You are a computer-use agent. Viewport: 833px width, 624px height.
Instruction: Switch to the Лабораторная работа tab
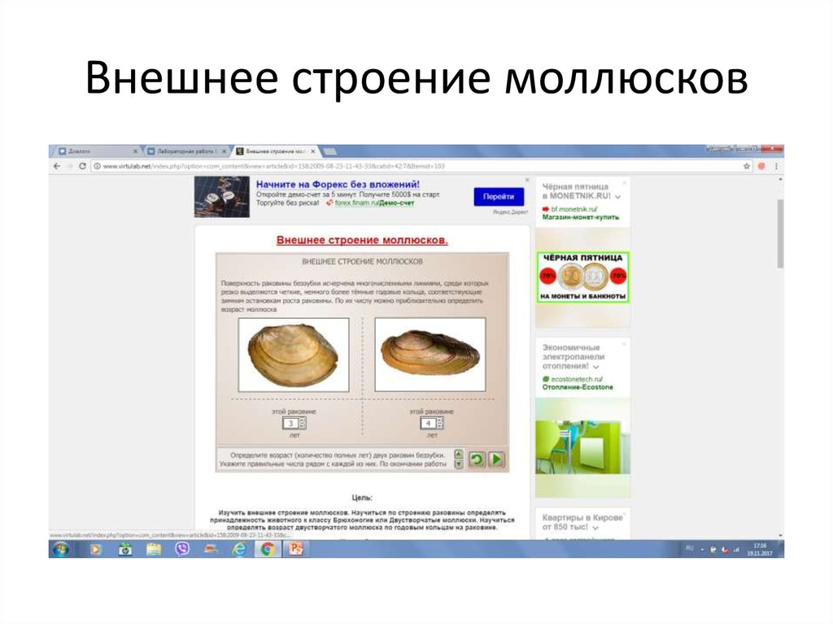tap(183, 151)
